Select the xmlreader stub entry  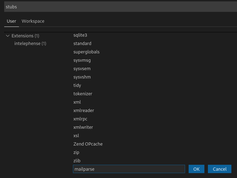click(84, 110)
